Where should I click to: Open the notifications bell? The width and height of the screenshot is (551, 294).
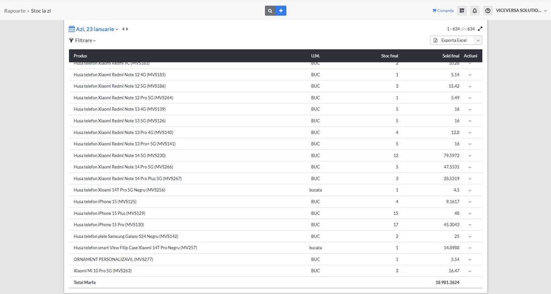[x=475, y=11]
